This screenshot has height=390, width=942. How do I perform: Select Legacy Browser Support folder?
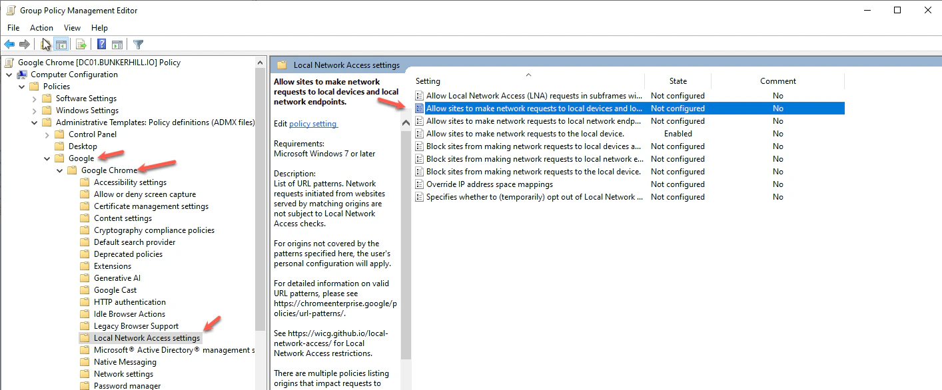pos(136,326)
